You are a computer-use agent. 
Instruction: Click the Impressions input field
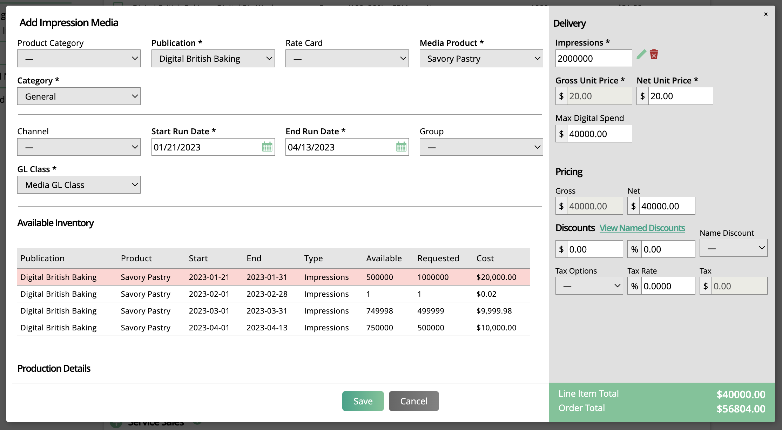pos(594,58)
